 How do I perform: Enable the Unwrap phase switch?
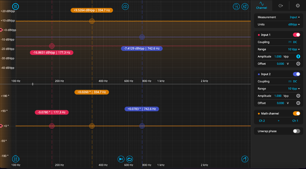pyautogui.click(x=297, y=131)
